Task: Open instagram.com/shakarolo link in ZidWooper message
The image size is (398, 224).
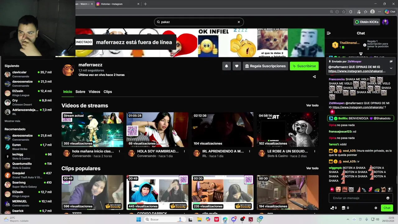Action: click(358, 107)
